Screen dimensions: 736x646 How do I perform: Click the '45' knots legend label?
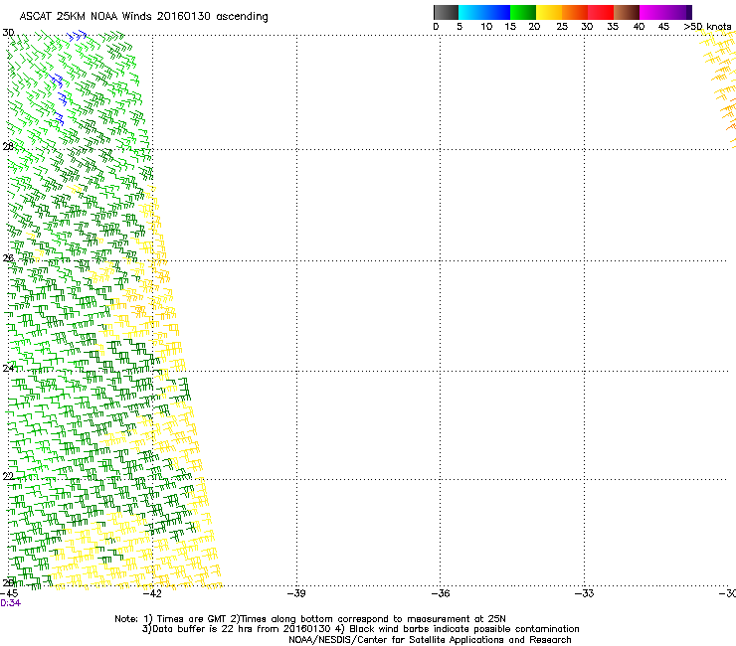coord(663,27)
